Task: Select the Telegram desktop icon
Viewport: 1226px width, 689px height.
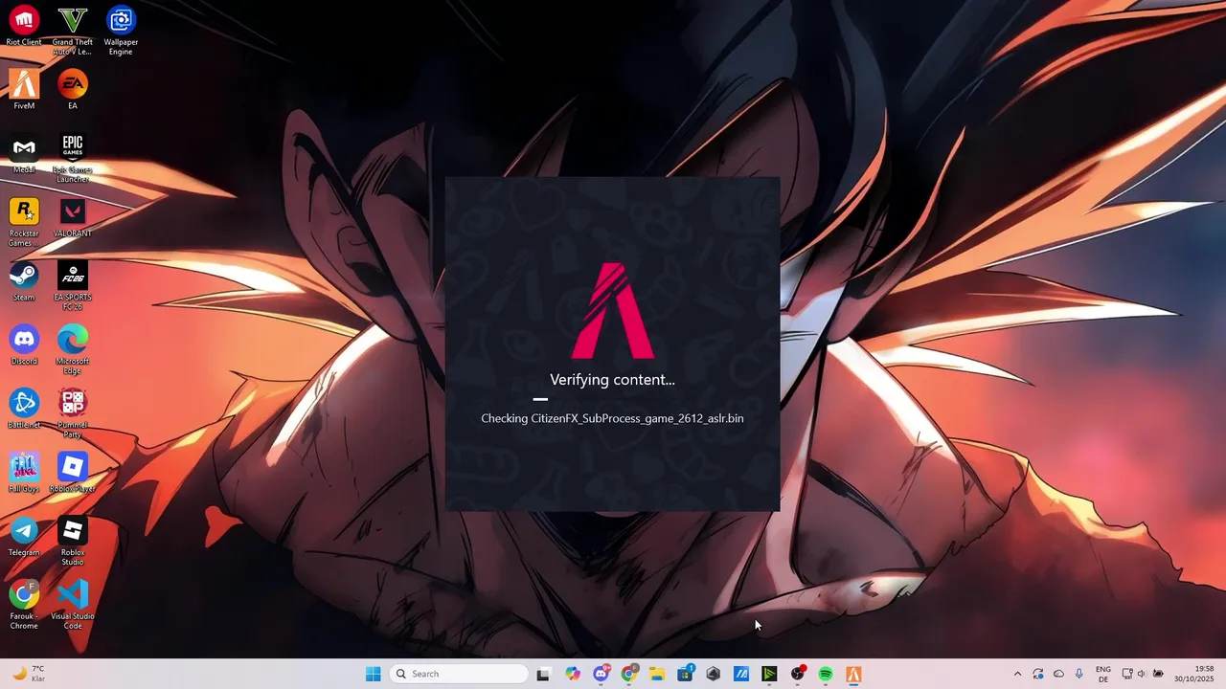Action: tap(24, 537)
